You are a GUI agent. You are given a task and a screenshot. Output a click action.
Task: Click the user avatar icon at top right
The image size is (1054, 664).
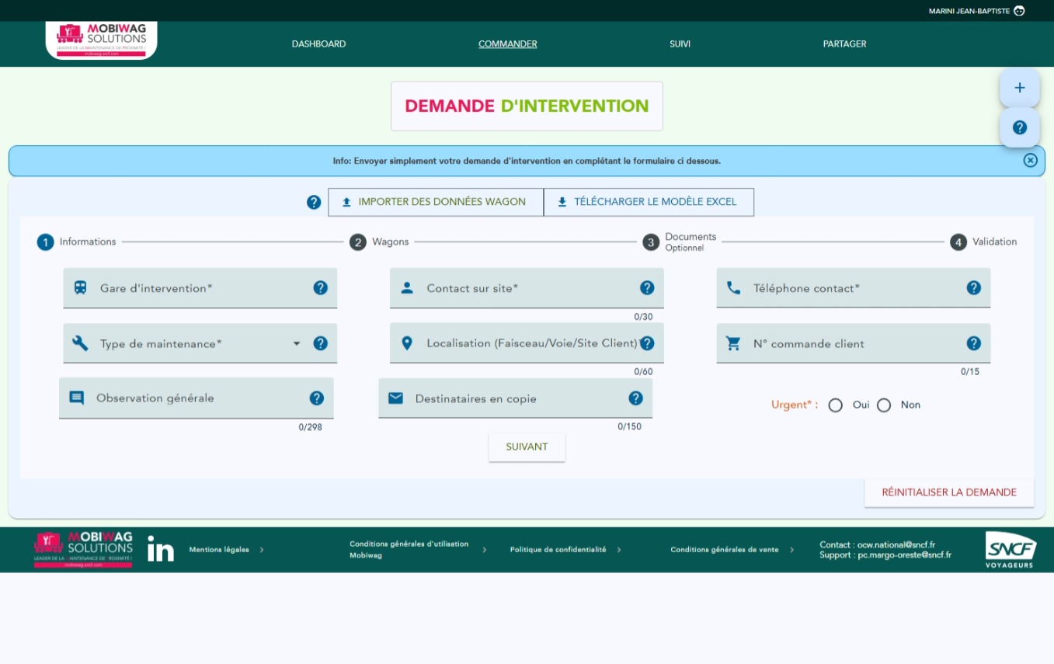pos(1019,11)
